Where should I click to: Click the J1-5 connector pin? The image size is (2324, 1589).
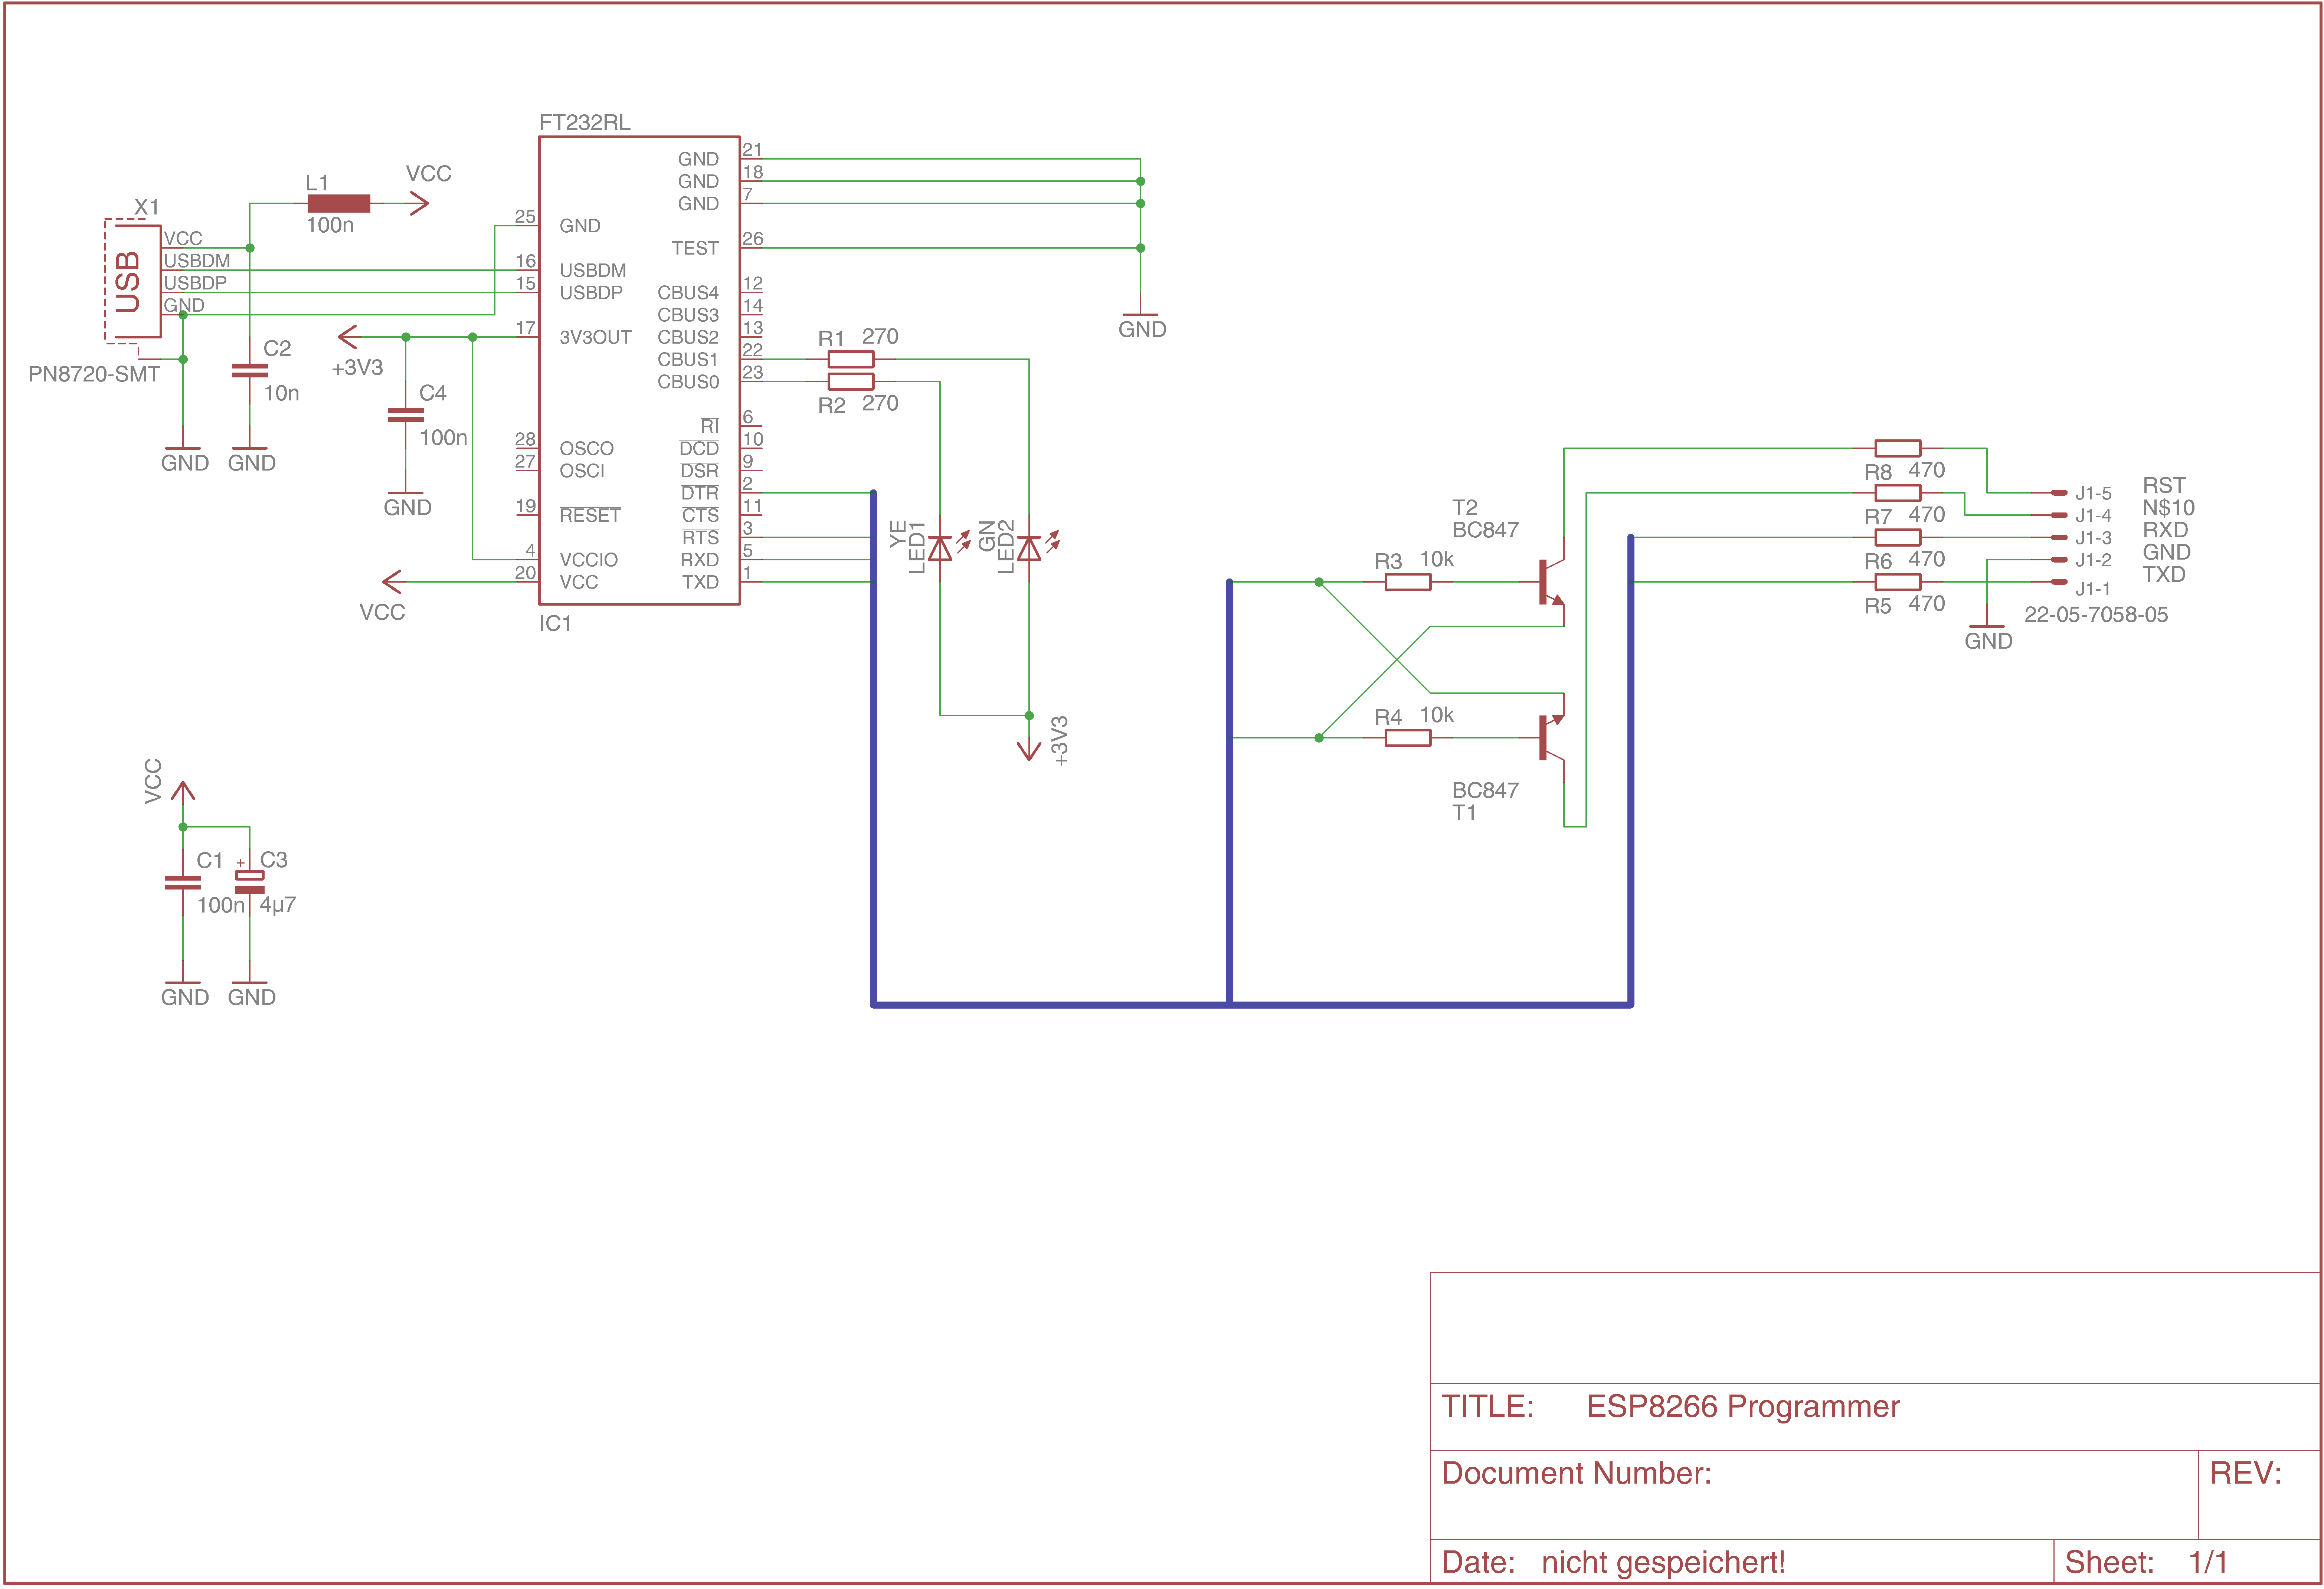click(2059, 493)
